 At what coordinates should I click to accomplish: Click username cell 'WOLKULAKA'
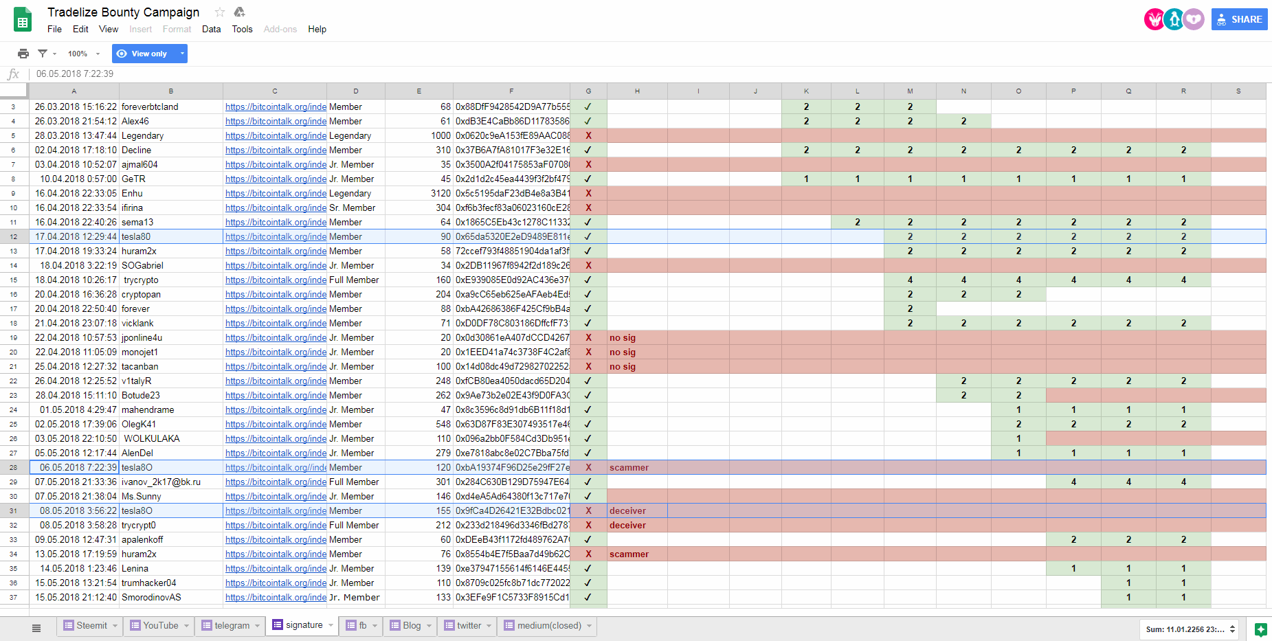point(171,439)
